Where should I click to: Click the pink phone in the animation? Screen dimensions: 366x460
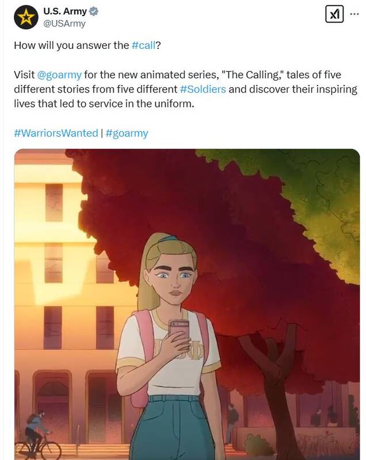pos(178,331)
